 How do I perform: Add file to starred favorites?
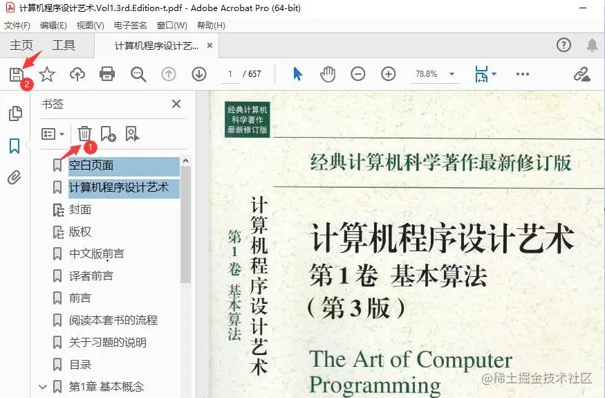tap(47, 74)
